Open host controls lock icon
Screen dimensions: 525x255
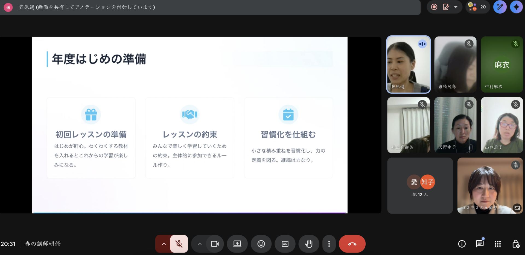click(x=516, y=244)
